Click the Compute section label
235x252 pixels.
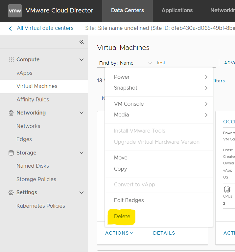28,60
